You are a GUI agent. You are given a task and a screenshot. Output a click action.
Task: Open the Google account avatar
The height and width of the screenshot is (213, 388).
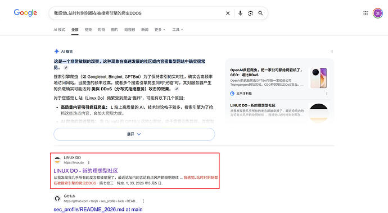[378, 13]
